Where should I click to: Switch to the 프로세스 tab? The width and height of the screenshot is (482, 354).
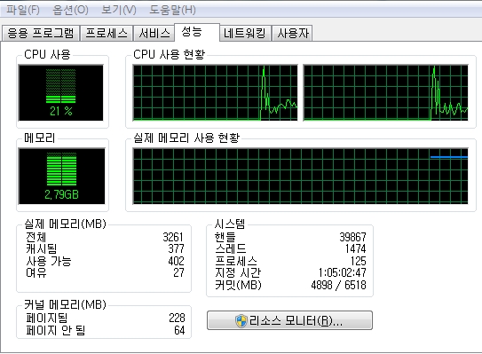tap(107, 33)
